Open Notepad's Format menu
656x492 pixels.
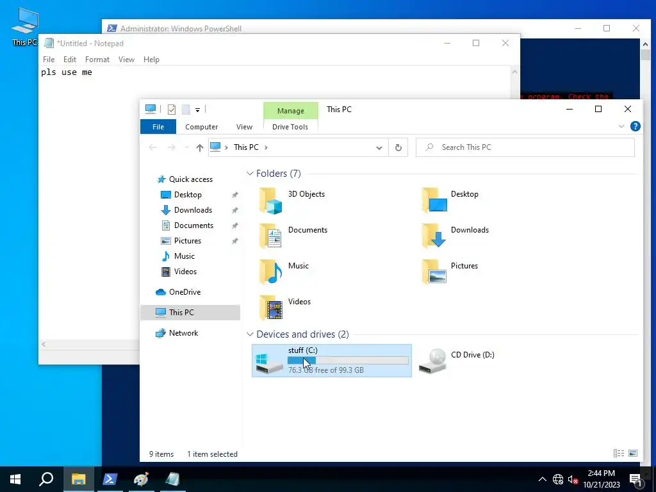pos(97,60)
